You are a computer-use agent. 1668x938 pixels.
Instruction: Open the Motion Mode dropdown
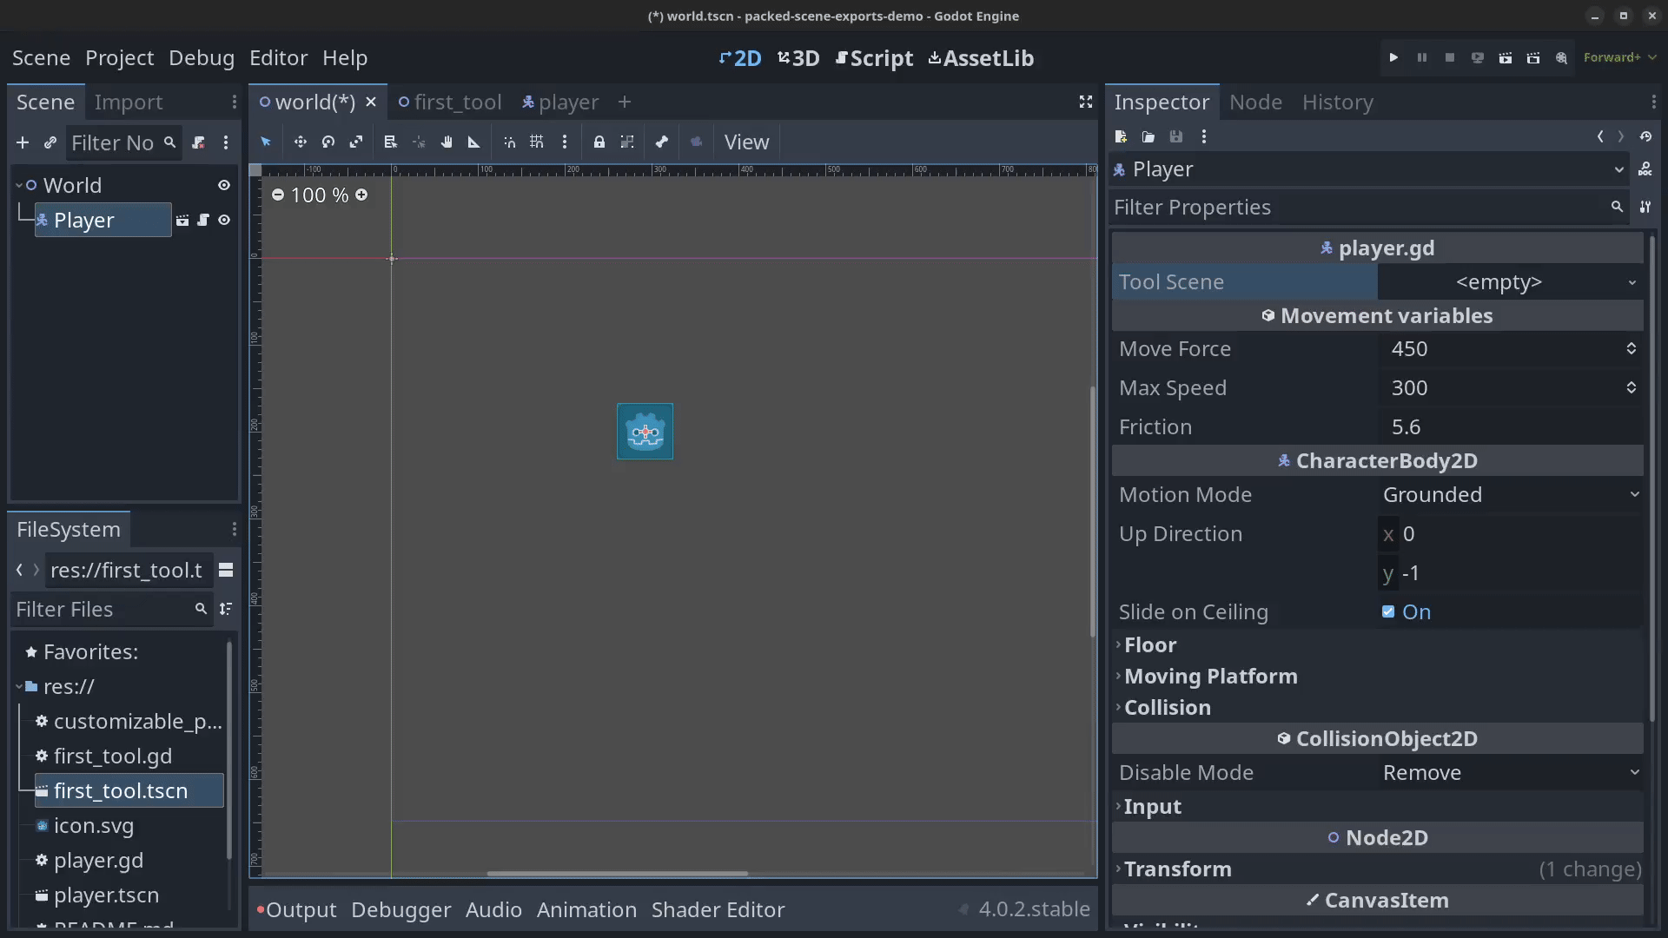coord(1510,495)
